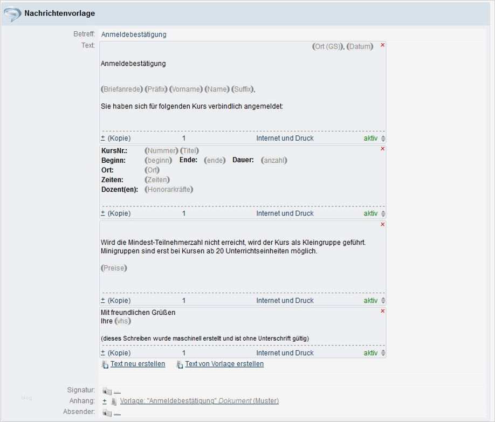Viewport: 495px width, 422px height.
Task: Click the Betreff field 'Anmeldebestätigung'
Action: point(134,34)
